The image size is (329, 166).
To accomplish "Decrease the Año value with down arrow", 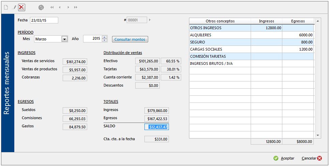I will coord(105,41).
